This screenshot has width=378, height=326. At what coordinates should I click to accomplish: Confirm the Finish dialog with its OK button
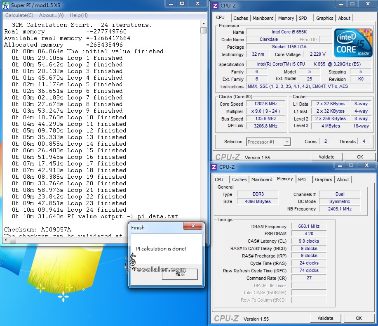(180, 274)
